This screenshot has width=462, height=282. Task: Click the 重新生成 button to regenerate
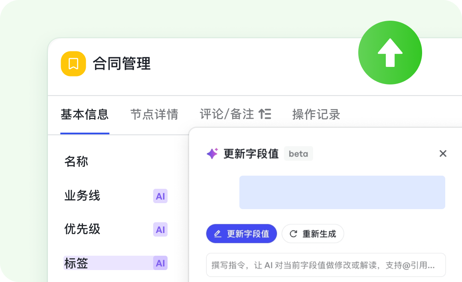click(x=313, y=234)
